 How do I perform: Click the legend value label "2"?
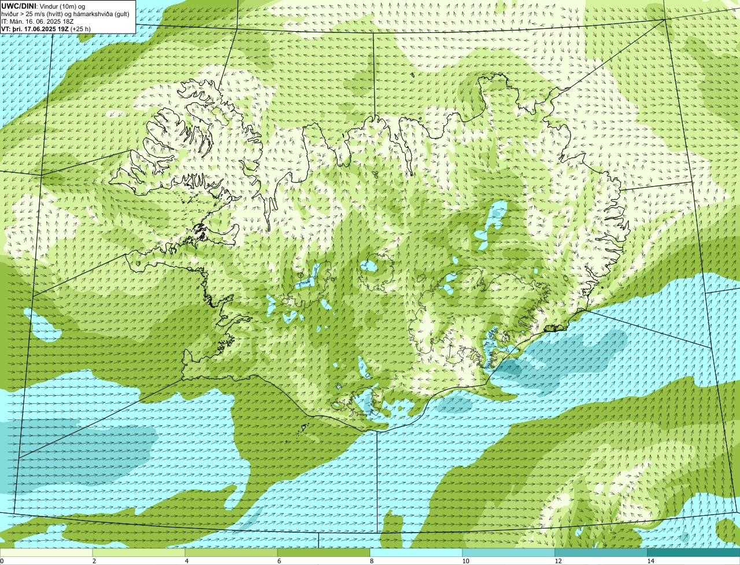pyautogui.click(x=94, y=561)
